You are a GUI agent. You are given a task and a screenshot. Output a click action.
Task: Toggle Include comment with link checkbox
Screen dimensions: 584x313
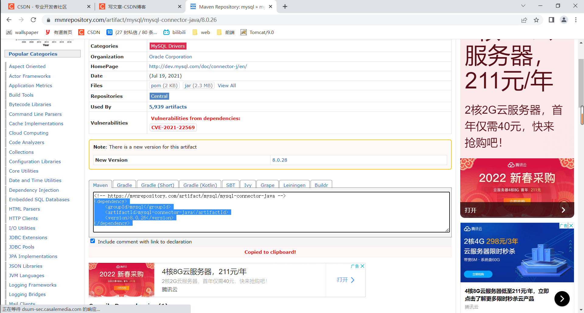[93, 241]
